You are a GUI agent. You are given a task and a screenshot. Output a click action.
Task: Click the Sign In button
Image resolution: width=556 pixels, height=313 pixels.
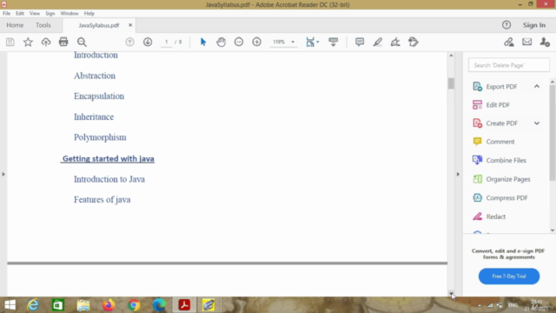tap(534, 25)
